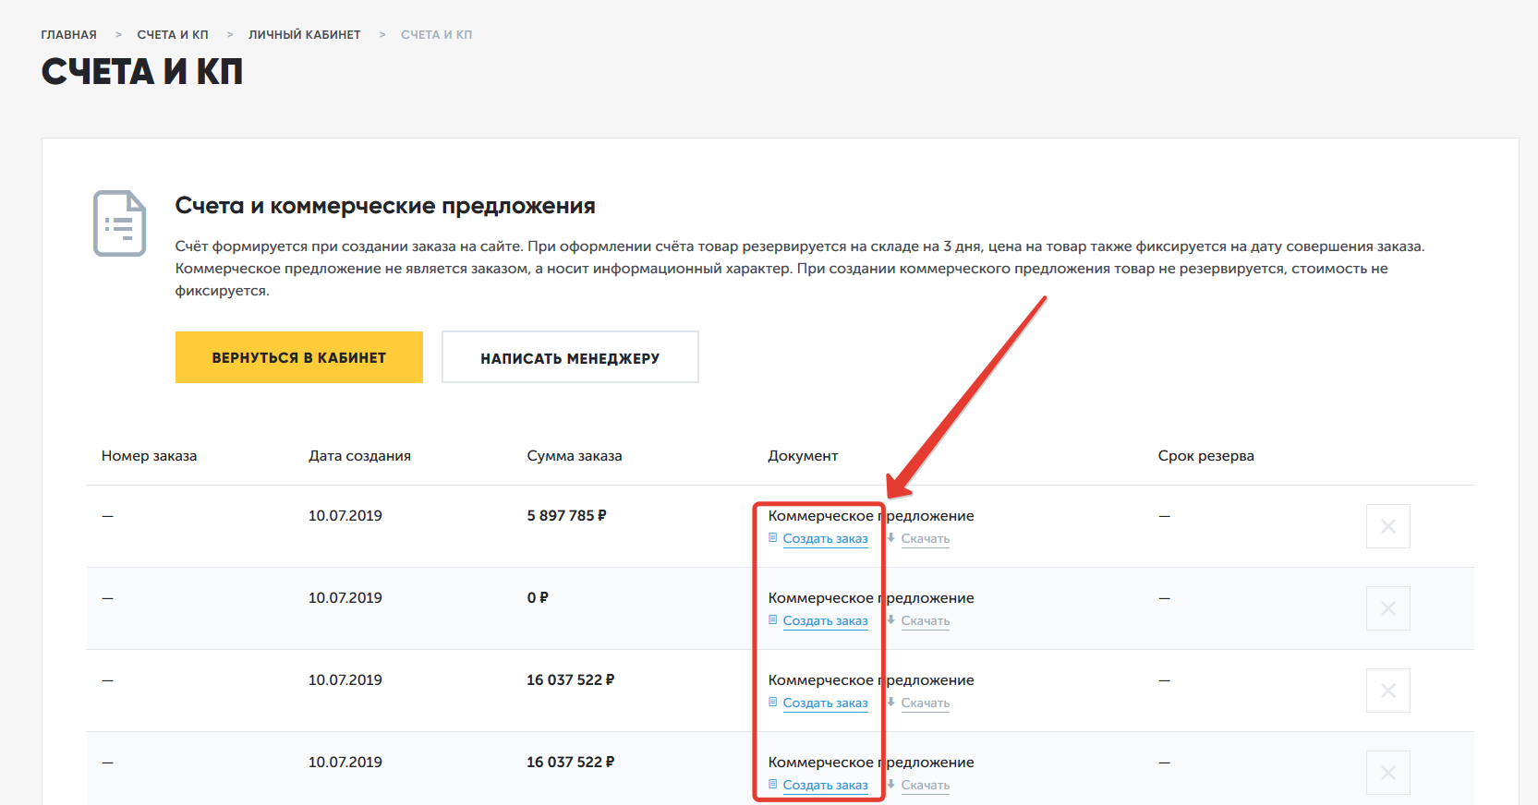Delete the 5 897 785 ₽ proposal row
Viewport: 1538px width, 805px height.
pos(1387,526)
